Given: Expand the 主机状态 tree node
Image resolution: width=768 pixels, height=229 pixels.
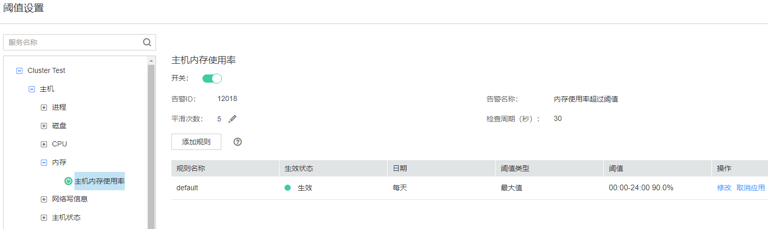Looking at the screenshot, I should pyautogui.click(x=44, y=218).
